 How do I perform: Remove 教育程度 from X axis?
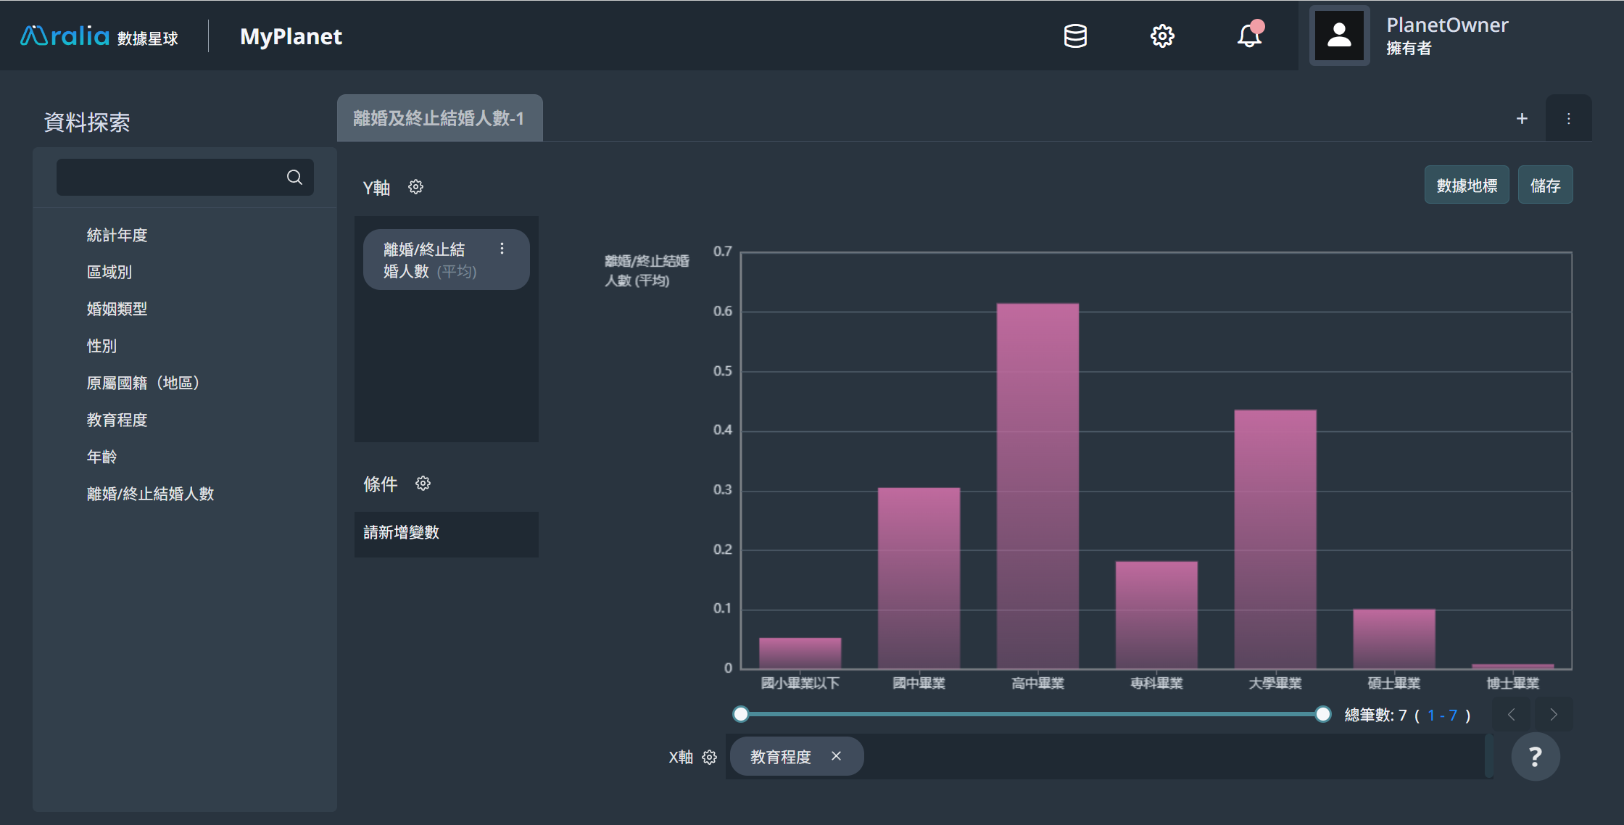[x=836, y=756]
